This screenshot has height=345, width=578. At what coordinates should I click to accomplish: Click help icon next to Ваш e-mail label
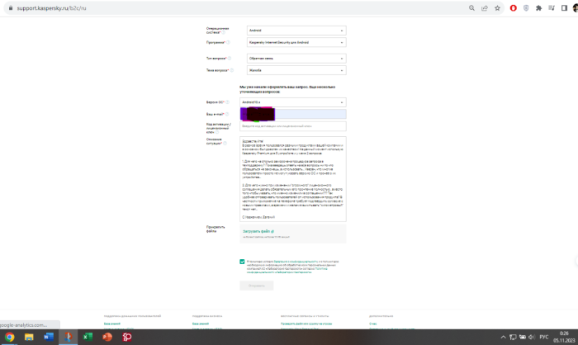[227, 114]
